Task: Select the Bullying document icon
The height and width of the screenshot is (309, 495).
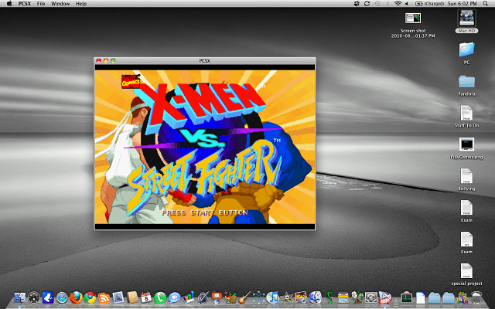Action: [466, 177]
